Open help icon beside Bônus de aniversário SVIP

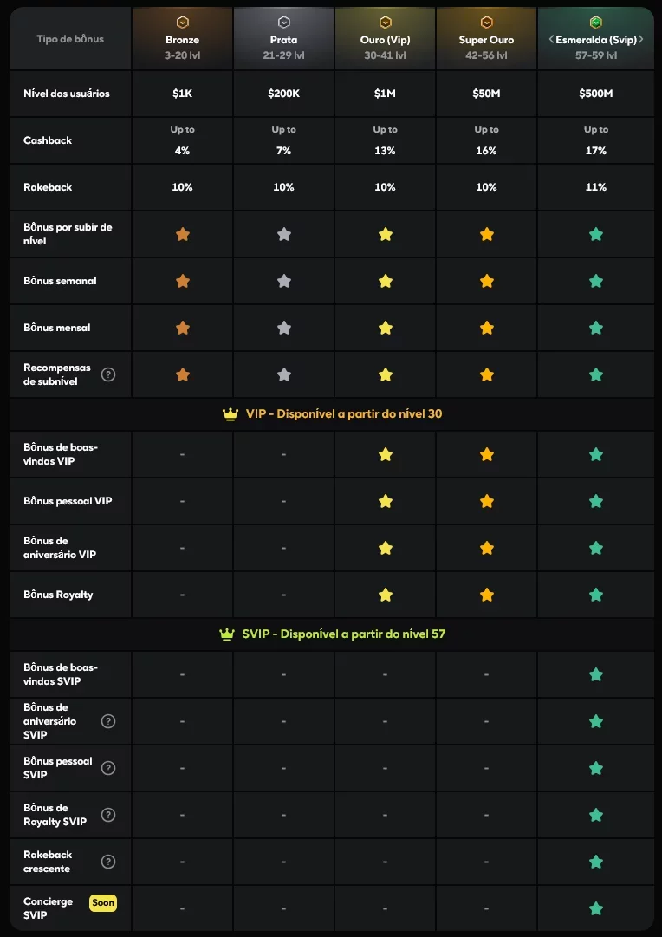coord(108,721)
